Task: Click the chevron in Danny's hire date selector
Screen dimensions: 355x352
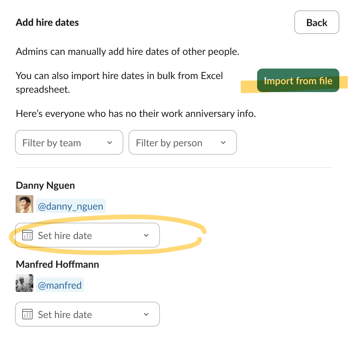Action: tap(146, 235)
